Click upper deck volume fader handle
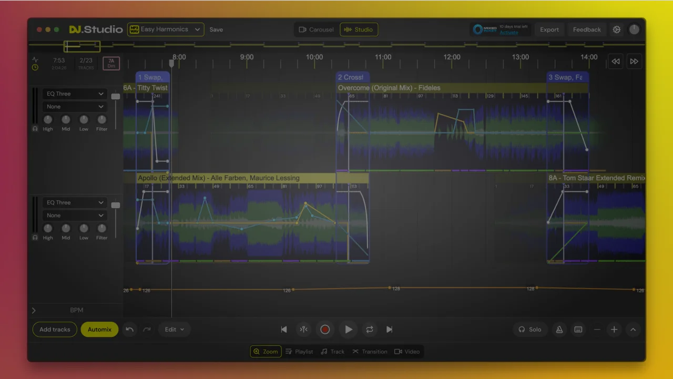Viewport: 673px width, 379px height. click(116, 96)
